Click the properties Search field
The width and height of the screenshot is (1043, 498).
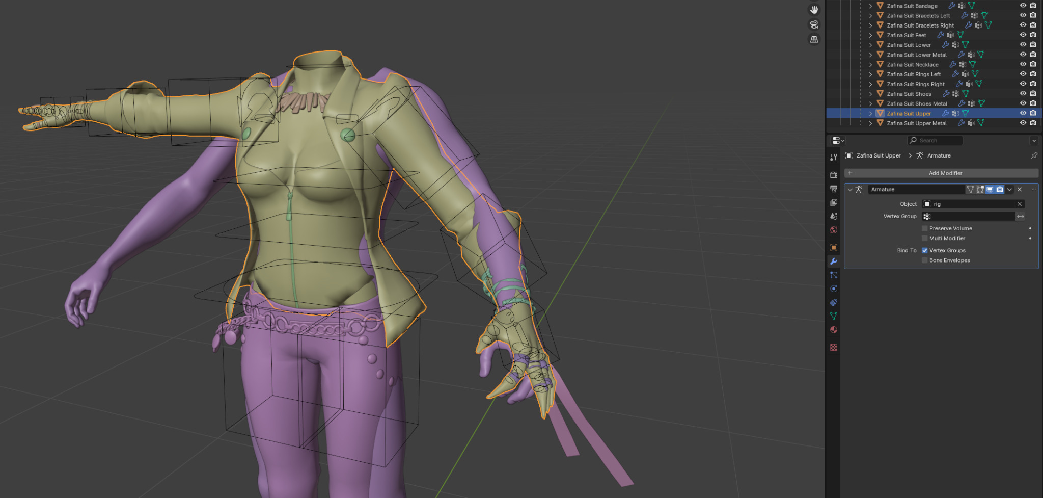tap(935, 140)
